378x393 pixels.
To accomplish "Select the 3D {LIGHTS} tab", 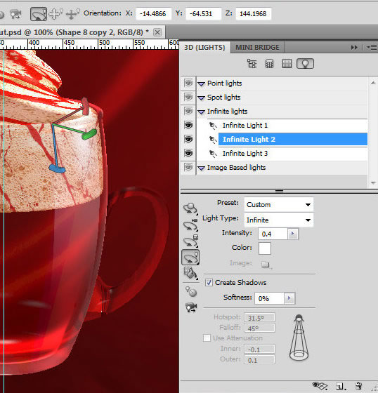I will coord(204,48).
